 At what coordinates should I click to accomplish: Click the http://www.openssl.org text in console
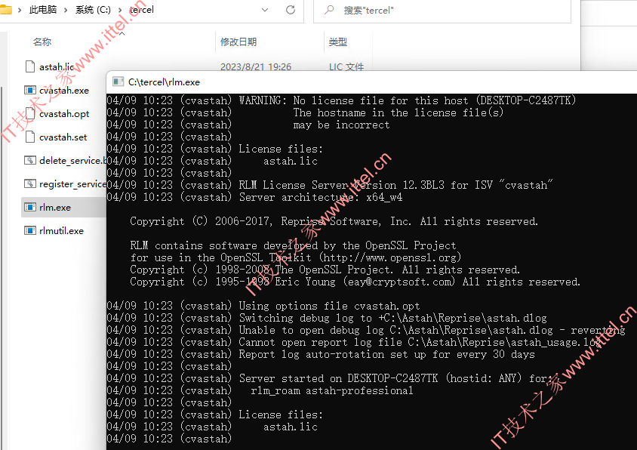click(x=390, y=257)
